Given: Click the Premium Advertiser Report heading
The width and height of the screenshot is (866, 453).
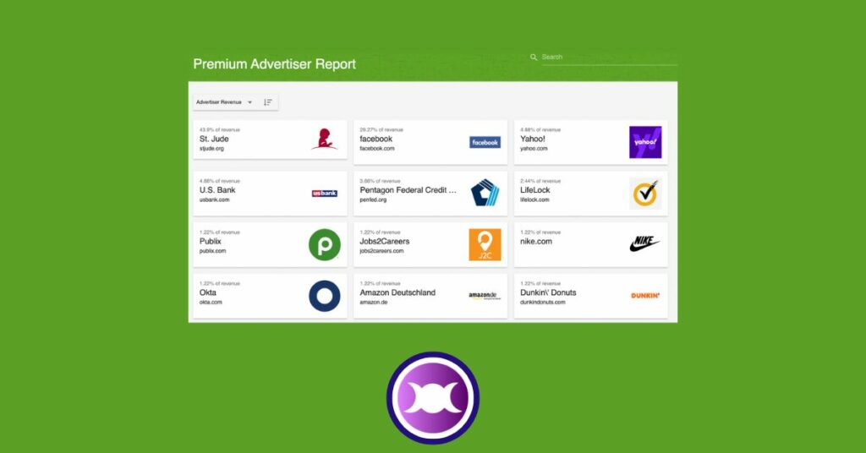Looking at the screenshot, I should click(275, 64).
